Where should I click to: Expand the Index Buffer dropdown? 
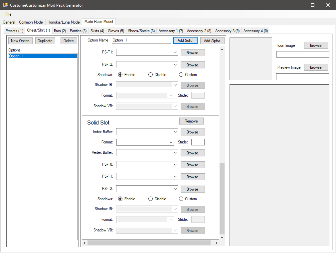175,132
